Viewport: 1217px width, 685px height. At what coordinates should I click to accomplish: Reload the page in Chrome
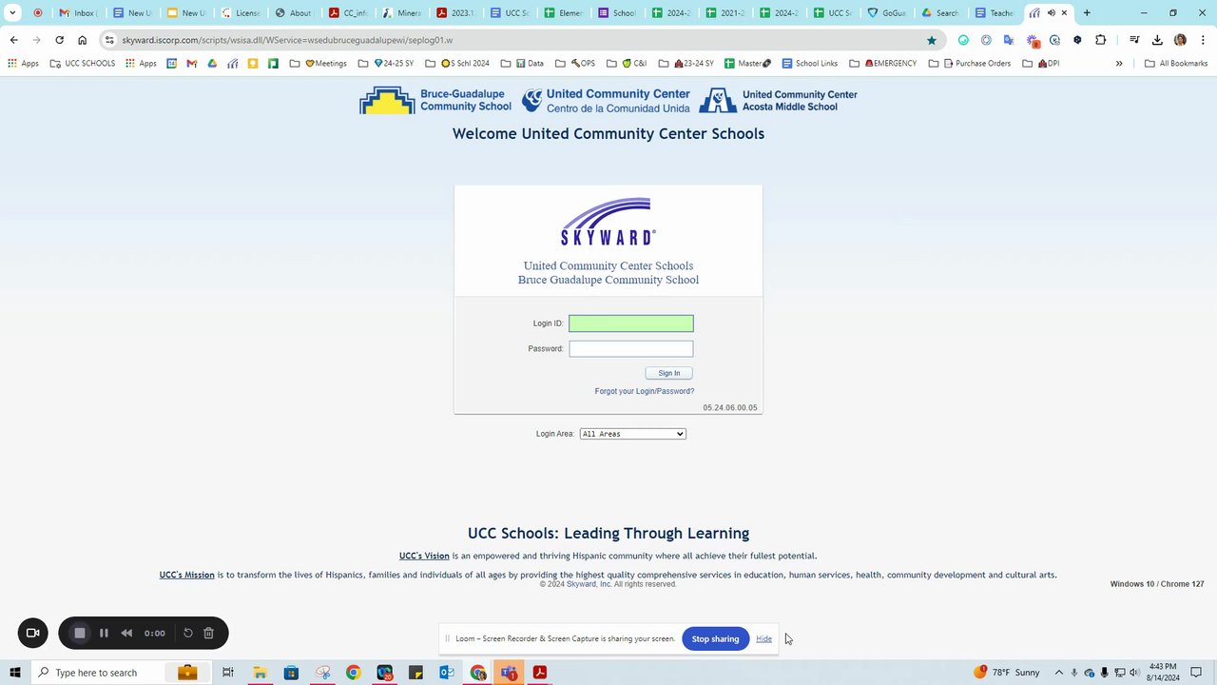pyautogui.click(x=59, y=40)
